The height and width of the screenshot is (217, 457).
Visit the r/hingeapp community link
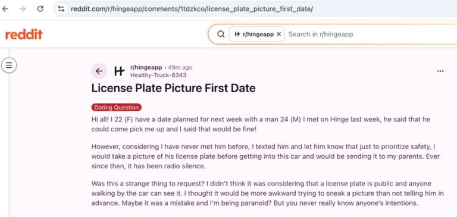146,68
